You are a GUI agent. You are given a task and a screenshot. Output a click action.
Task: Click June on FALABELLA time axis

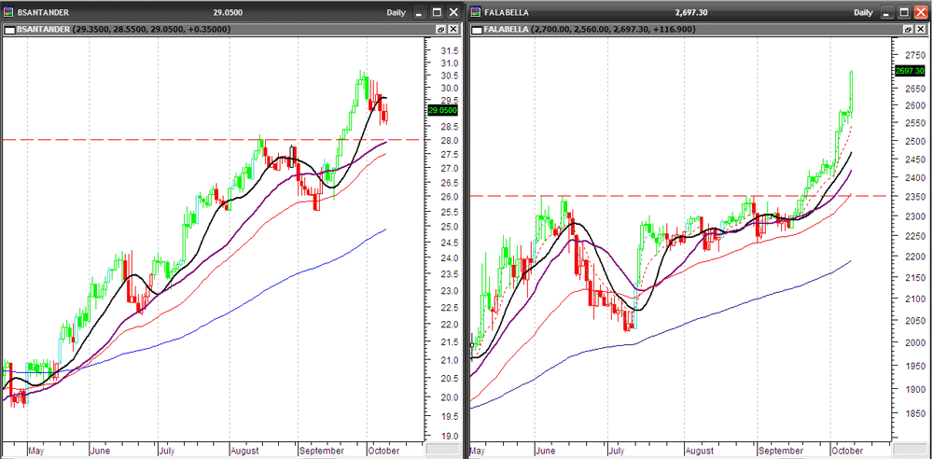coord(545,451)
